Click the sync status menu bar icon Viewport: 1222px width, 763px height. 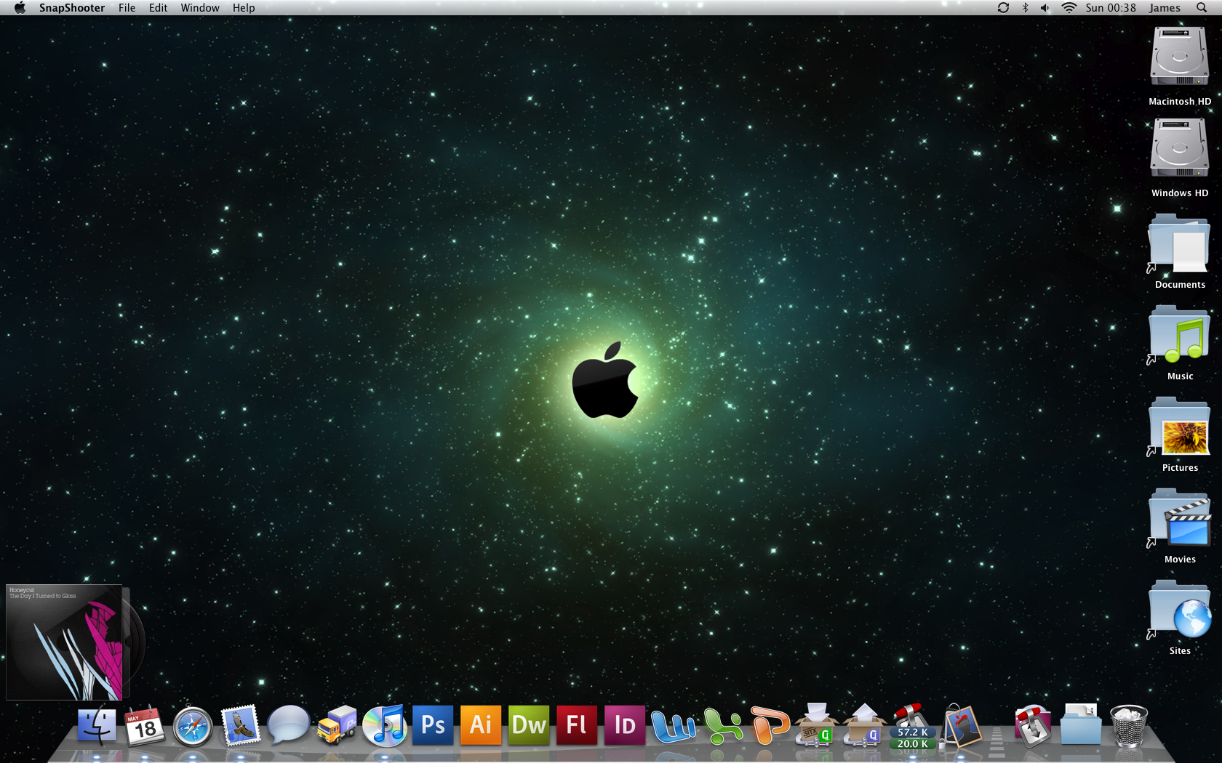tap(1003, 7)
